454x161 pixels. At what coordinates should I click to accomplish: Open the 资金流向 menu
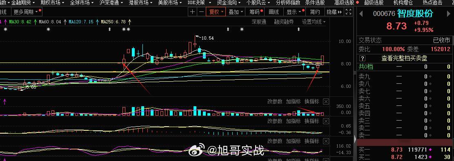[x=229, y=3]
